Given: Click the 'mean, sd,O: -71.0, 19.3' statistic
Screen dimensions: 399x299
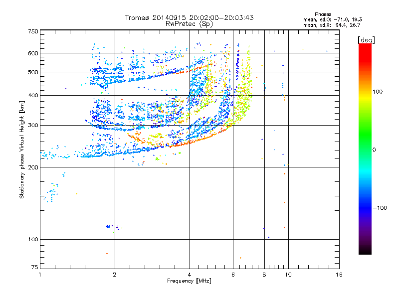Looking at the screenshot, I should click(x=333, y=20).
